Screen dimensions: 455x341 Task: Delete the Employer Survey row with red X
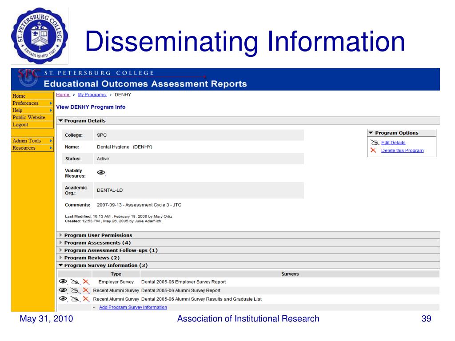(x=86, y=282)
